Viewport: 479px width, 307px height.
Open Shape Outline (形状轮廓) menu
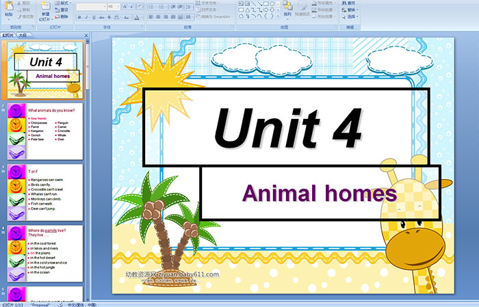click(324, 10)
